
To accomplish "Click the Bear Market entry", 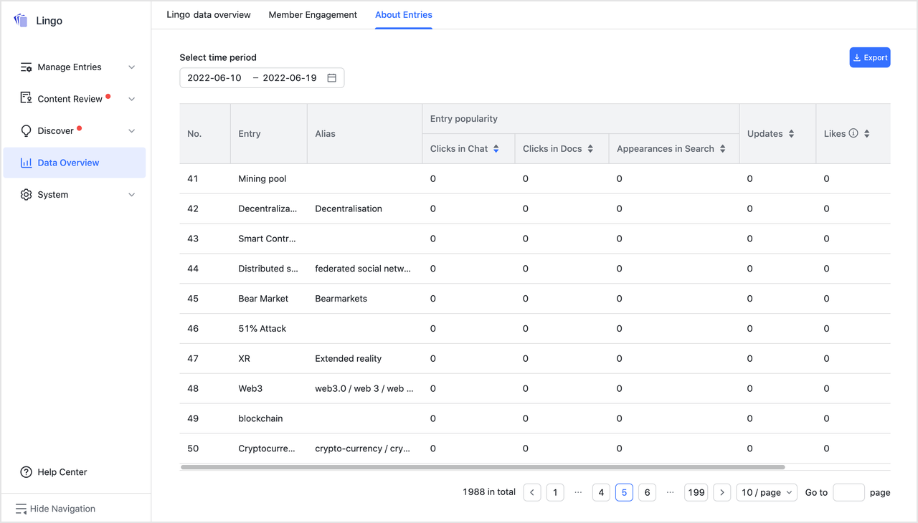I will 263,299.
